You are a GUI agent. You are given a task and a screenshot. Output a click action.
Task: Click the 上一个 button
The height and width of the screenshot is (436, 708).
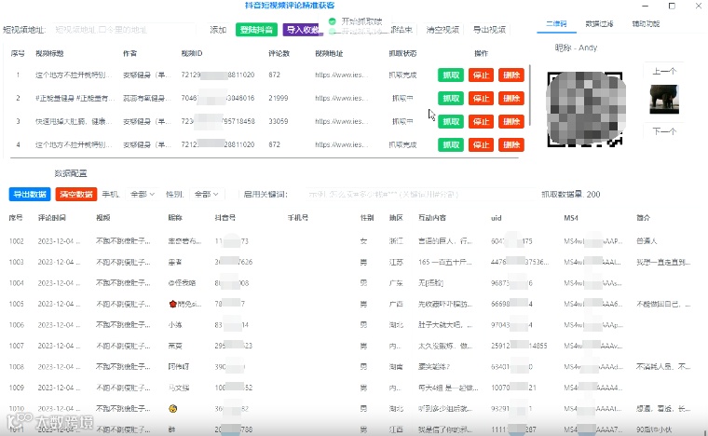pos(664,72)
